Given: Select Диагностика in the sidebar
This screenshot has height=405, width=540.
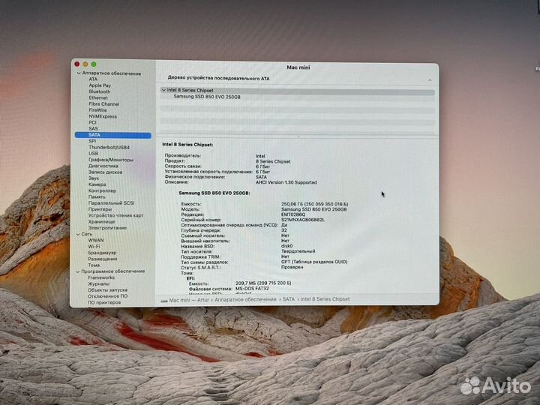Looking at the screenshot, I should click(x=103, y=166).
